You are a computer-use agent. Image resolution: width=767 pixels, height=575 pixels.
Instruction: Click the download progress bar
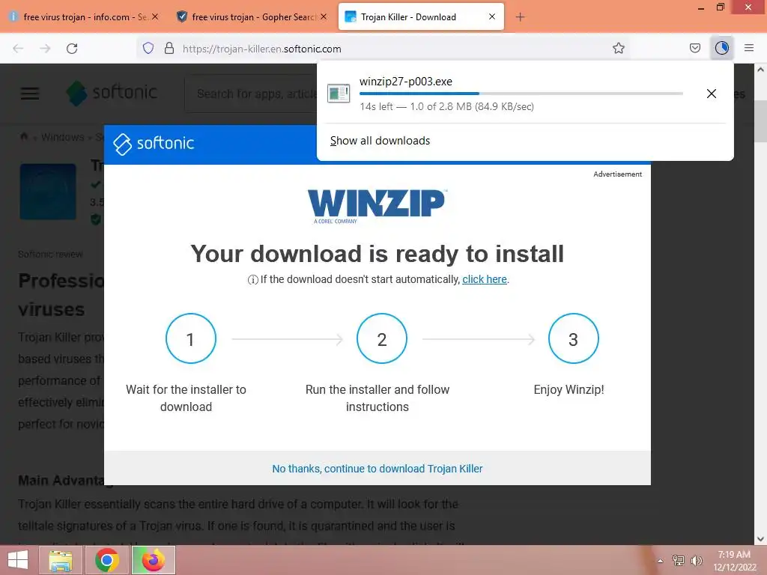521,94
